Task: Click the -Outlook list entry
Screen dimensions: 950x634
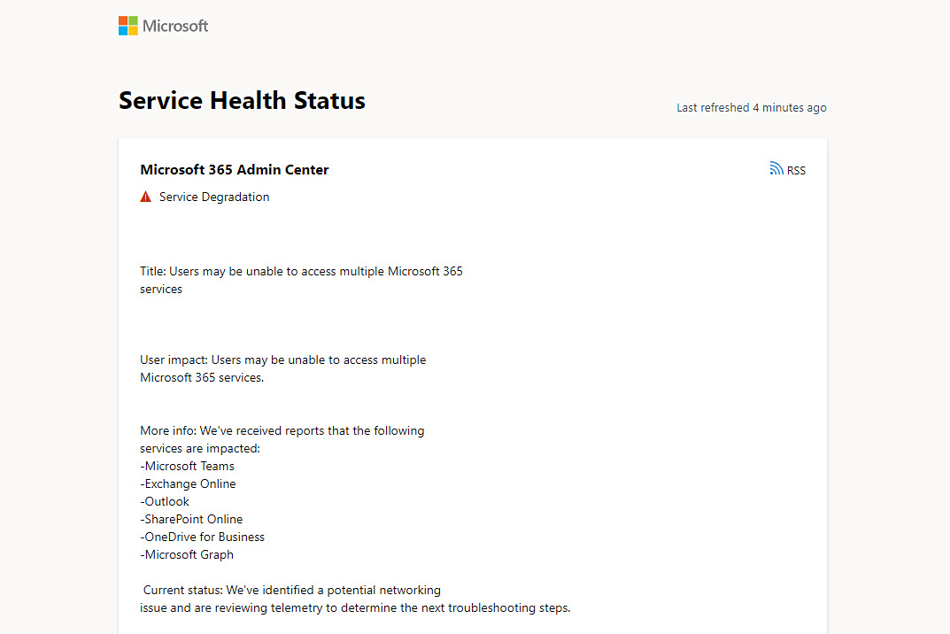Action: point(165,502)
